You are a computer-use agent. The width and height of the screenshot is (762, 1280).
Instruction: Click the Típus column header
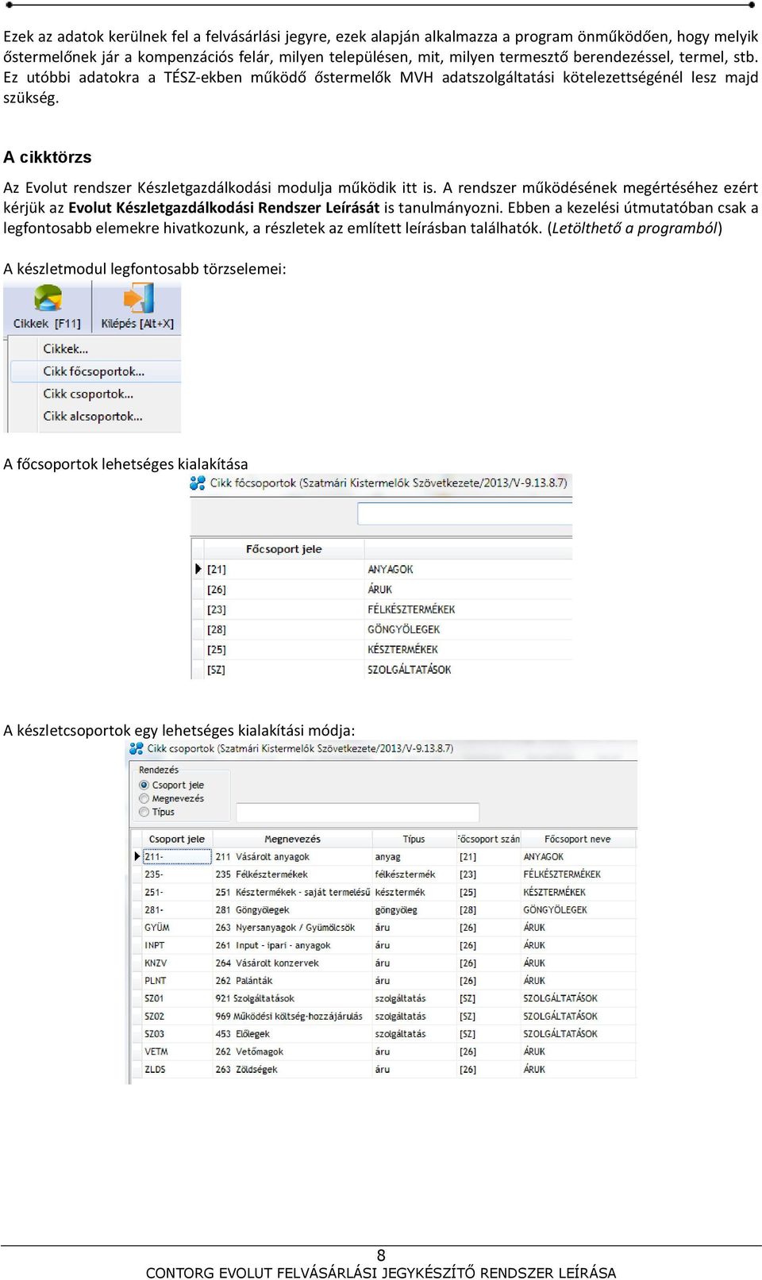pos(414,839)
